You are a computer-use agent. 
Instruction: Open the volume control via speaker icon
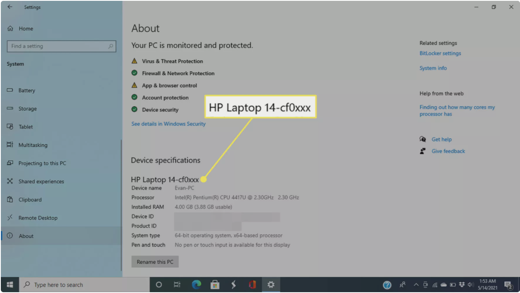(x=470, y=285)
